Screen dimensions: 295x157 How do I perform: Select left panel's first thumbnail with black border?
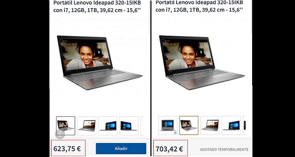tap(66, 126)
